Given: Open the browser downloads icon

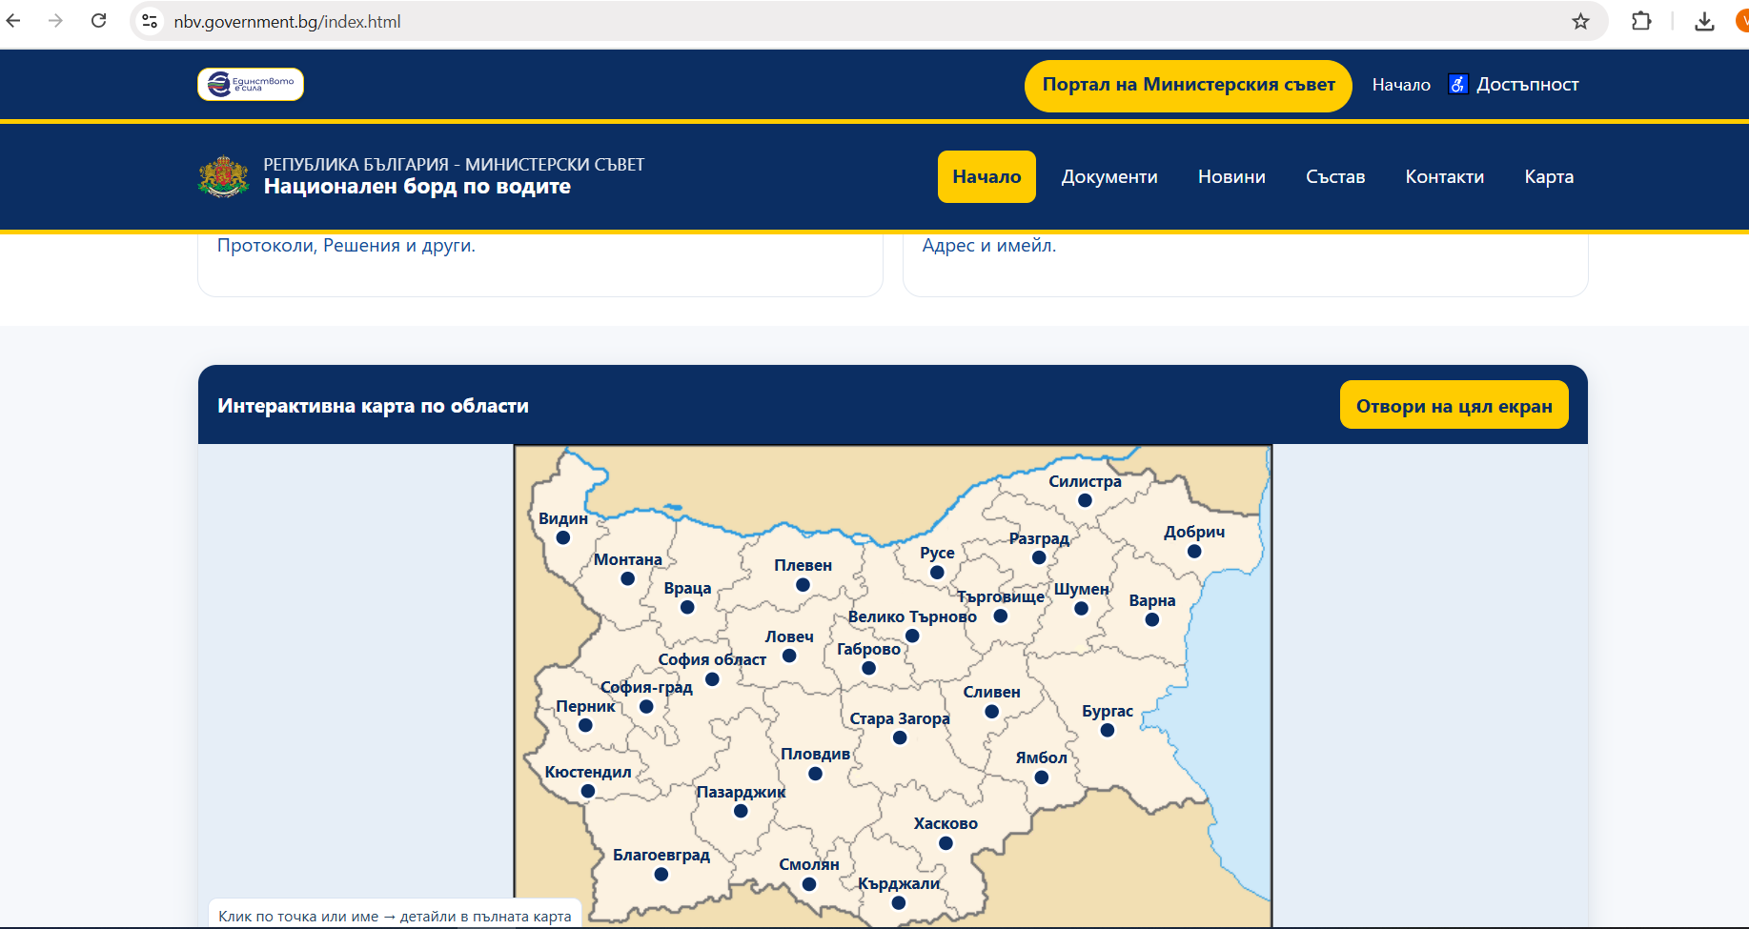Looking at the screenshot, I should click(x=1704, y=21).
